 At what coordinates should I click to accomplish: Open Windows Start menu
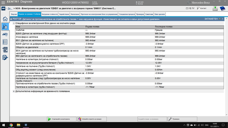coord(4,125)
